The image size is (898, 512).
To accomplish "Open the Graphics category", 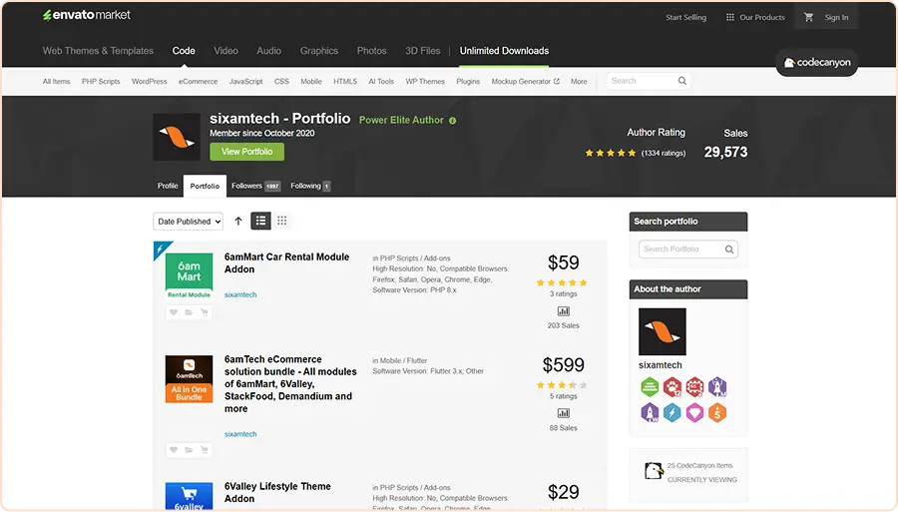I will [319, 50].
